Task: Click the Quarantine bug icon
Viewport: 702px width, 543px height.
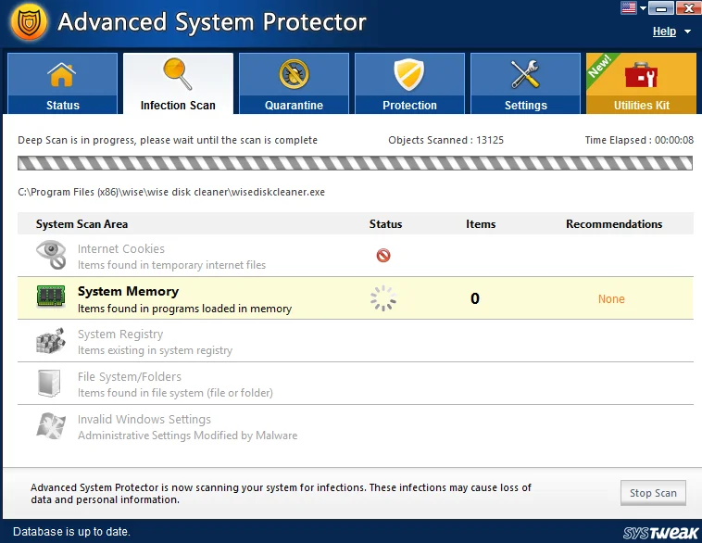Action: tap(294, 74)
